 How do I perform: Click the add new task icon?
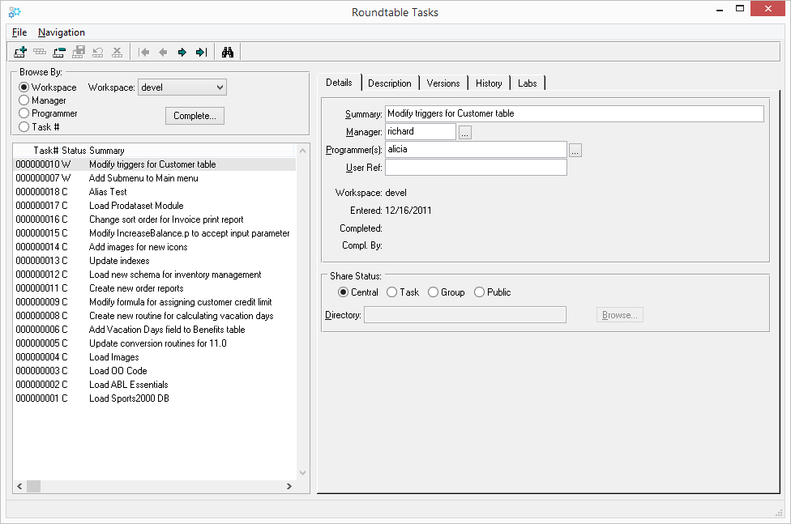(x=20, y=52)
